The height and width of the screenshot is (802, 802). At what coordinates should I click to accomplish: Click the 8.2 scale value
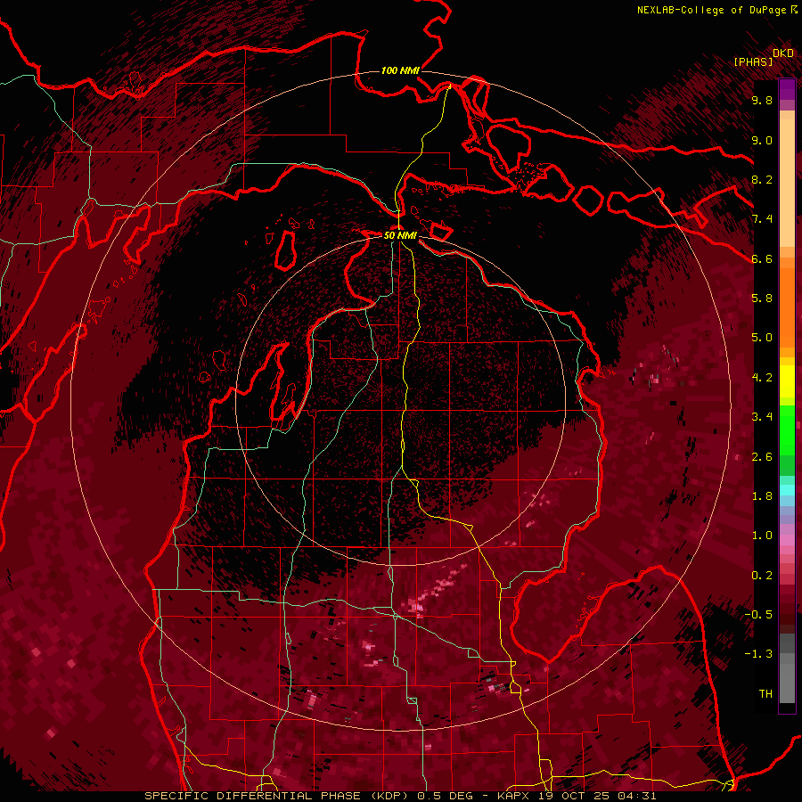tap(762, 179)
